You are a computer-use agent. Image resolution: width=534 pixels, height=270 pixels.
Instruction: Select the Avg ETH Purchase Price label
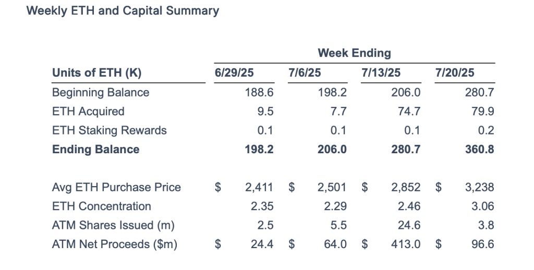pyautogui.click(x=117, y=187)
